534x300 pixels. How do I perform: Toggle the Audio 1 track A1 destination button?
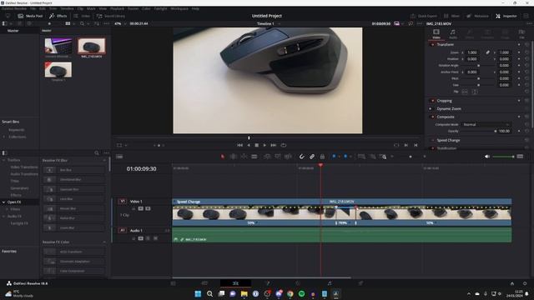pyautogui.click(x=123, y=231)
